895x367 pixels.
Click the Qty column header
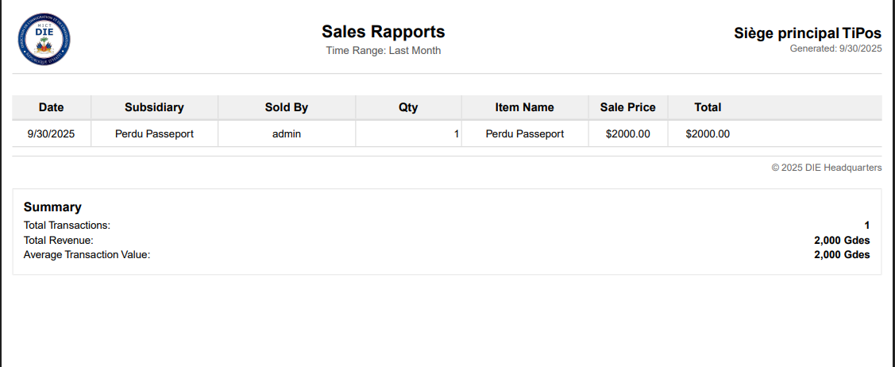click(x=408, y=107)
